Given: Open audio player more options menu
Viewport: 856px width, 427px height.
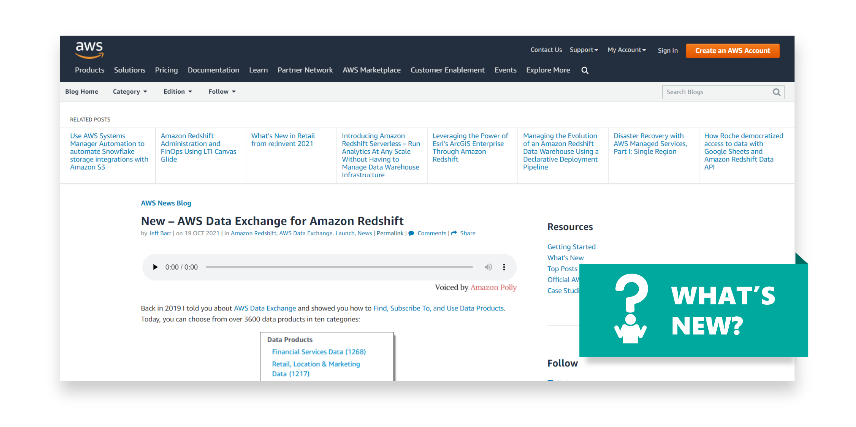Looking at the screenshot, I should click(x=504, y=267).
